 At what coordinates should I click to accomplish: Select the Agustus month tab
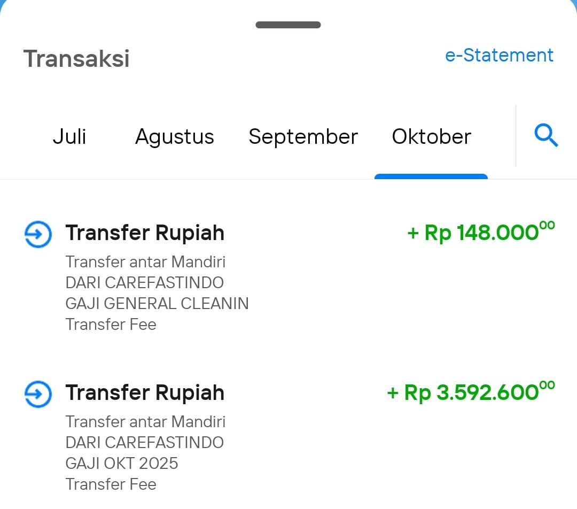174,136
